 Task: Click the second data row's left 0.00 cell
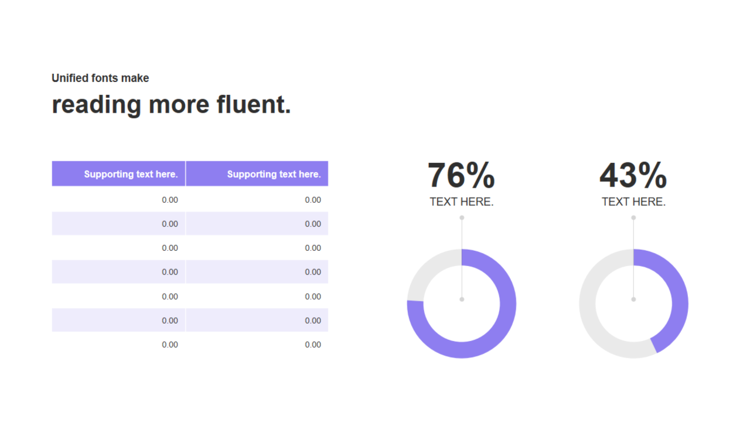[169, 224]
